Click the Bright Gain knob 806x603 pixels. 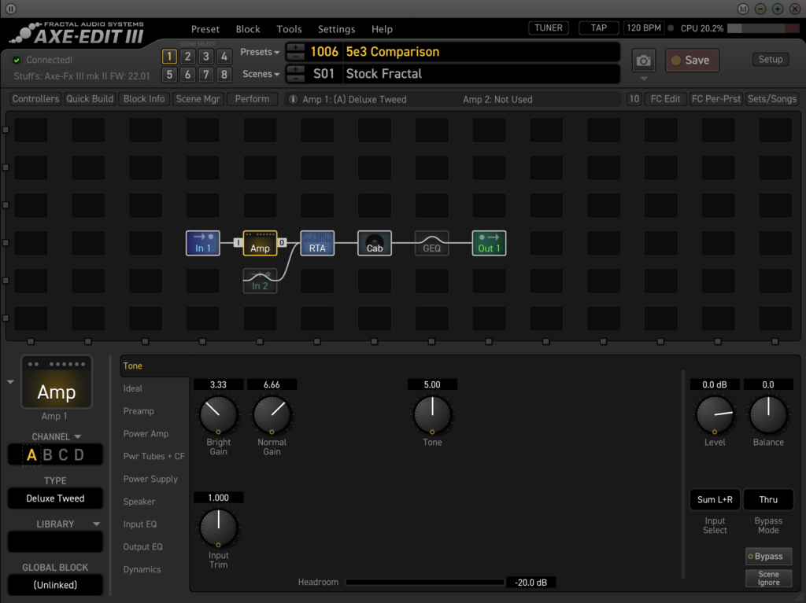coord(219,414)
